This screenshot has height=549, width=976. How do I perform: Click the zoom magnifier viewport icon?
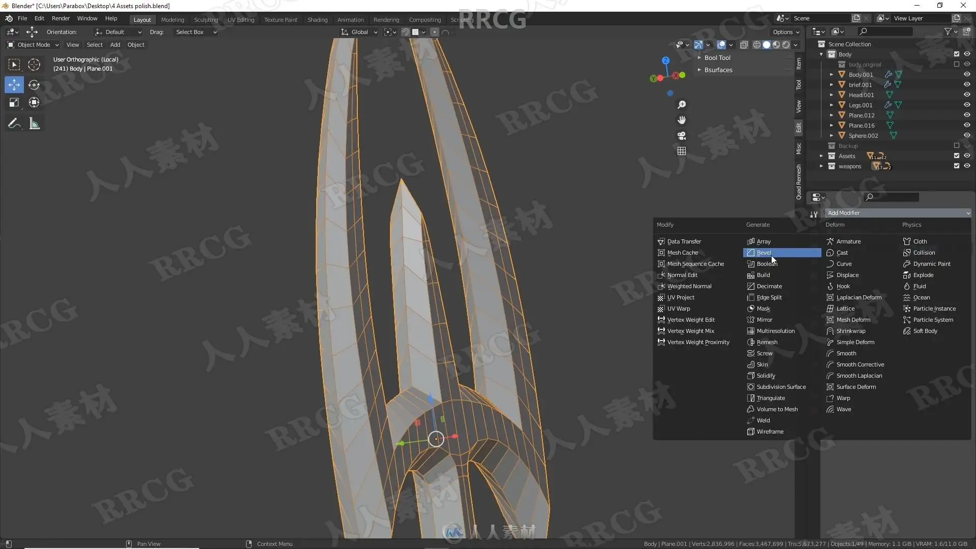[682, 105]
